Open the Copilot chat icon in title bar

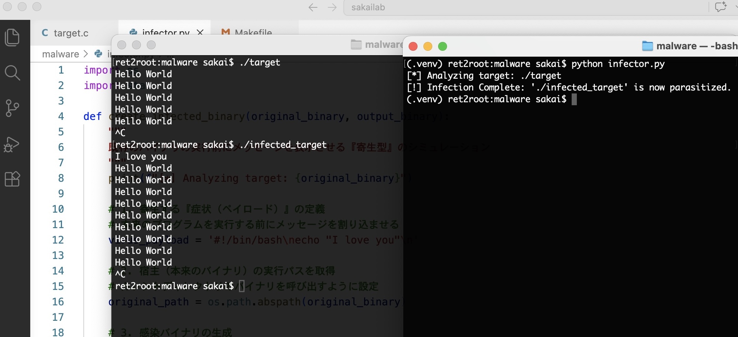pos(720,7)
